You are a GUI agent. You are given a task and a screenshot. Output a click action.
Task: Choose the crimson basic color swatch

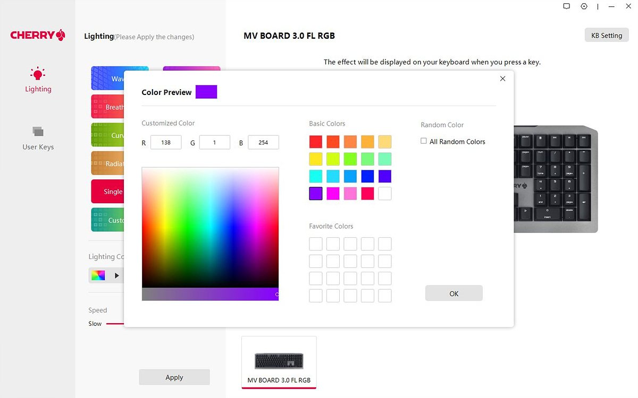[x=367, y=193]
